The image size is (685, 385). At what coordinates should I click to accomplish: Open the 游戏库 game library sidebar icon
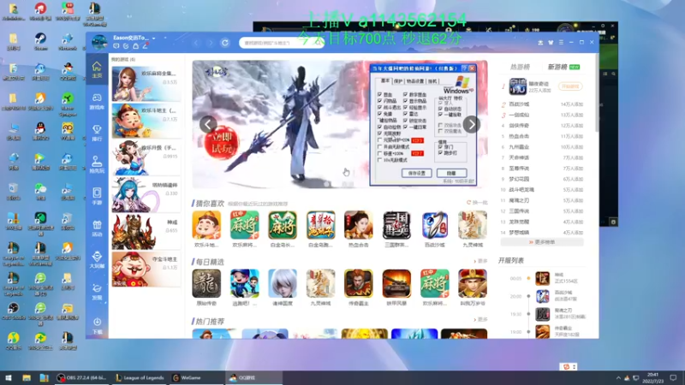97,101
